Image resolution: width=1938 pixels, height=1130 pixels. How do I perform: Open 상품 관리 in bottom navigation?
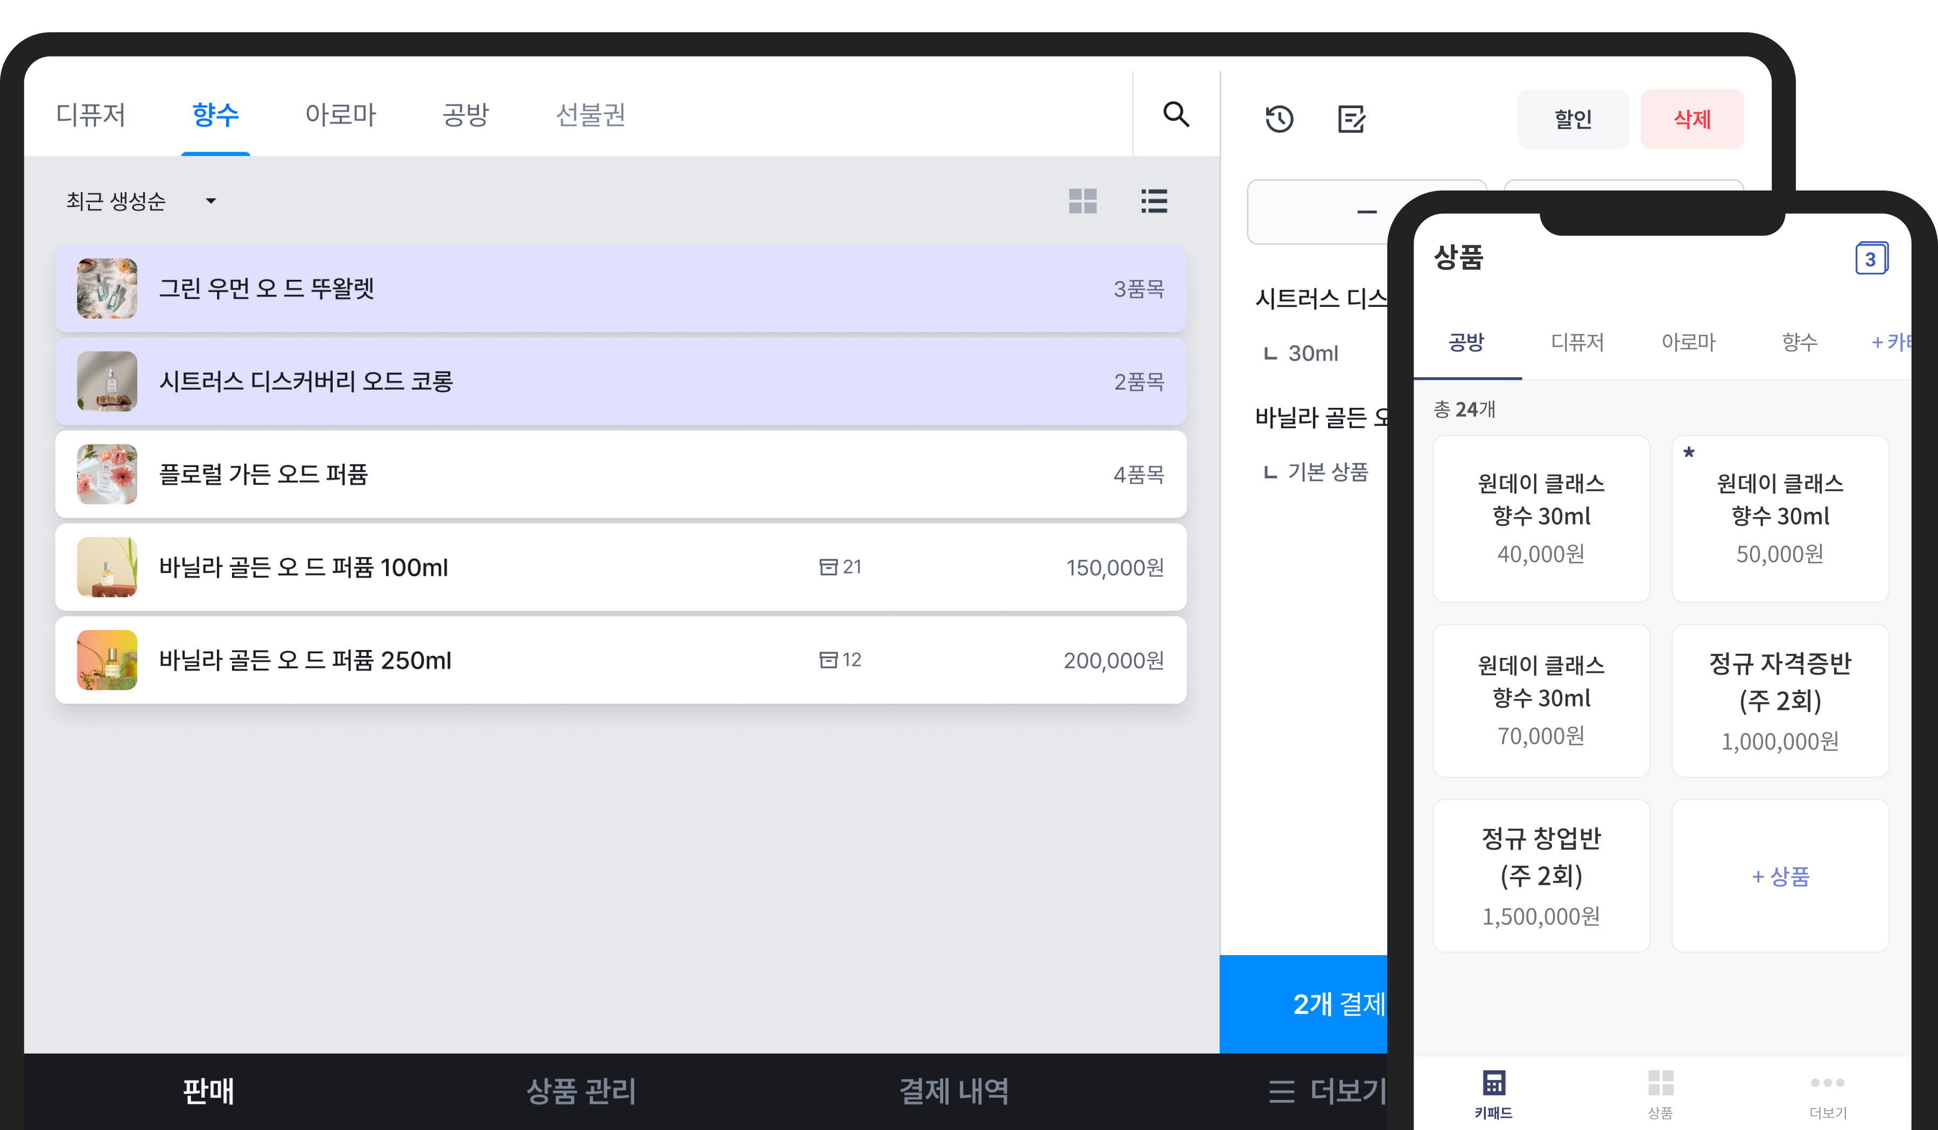pos(581,1091)
